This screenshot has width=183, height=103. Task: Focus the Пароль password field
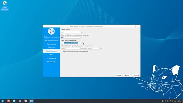click(70, 48)
